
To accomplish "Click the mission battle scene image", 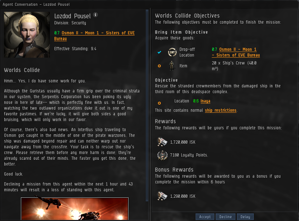I will click(x=75, y=209).
